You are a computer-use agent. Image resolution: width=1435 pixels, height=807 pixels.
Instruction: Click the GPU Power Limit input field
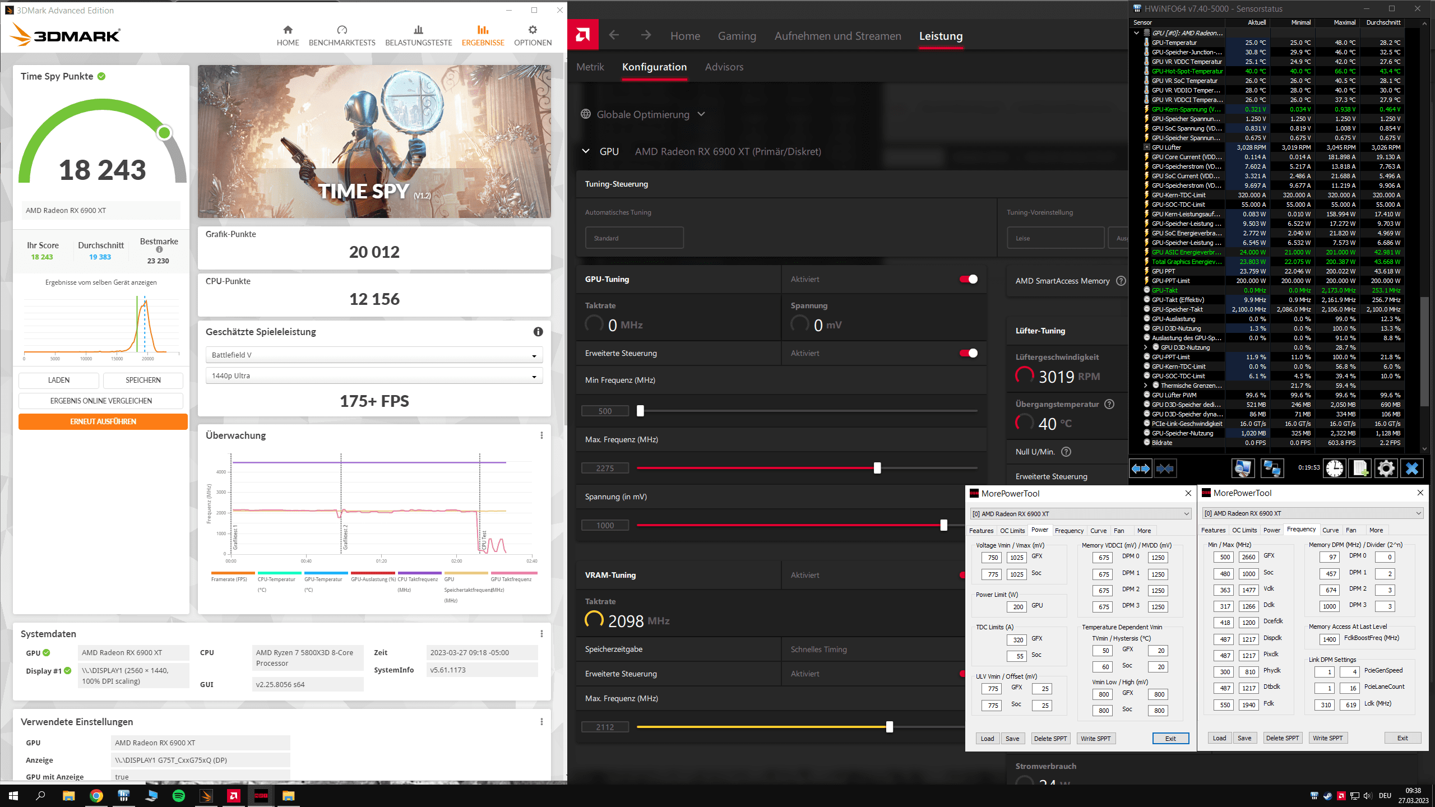[1017, 607]
